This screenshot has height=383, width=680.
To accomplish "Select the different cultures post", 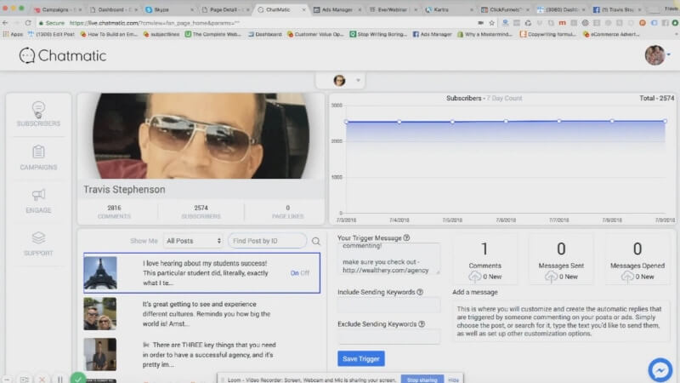I will click(201, 313).
